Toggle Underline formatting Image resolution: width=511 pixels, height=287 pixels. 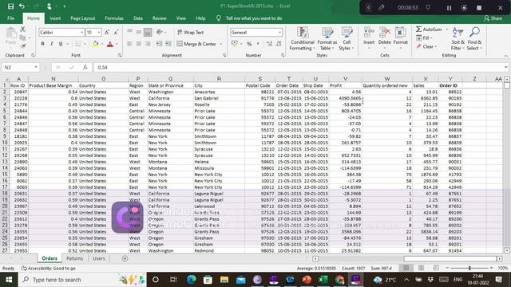(61, 44)
